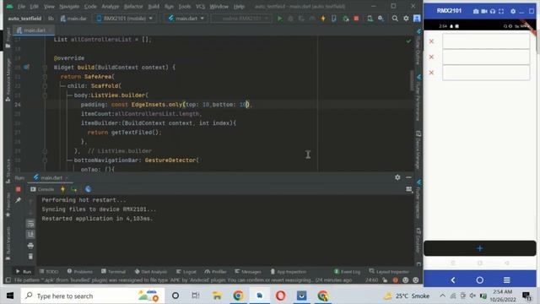The height and width of the screenshot is (304, 540).
Task: Open Opera browser from the Windows taskbar
Action: click(280, 296)
